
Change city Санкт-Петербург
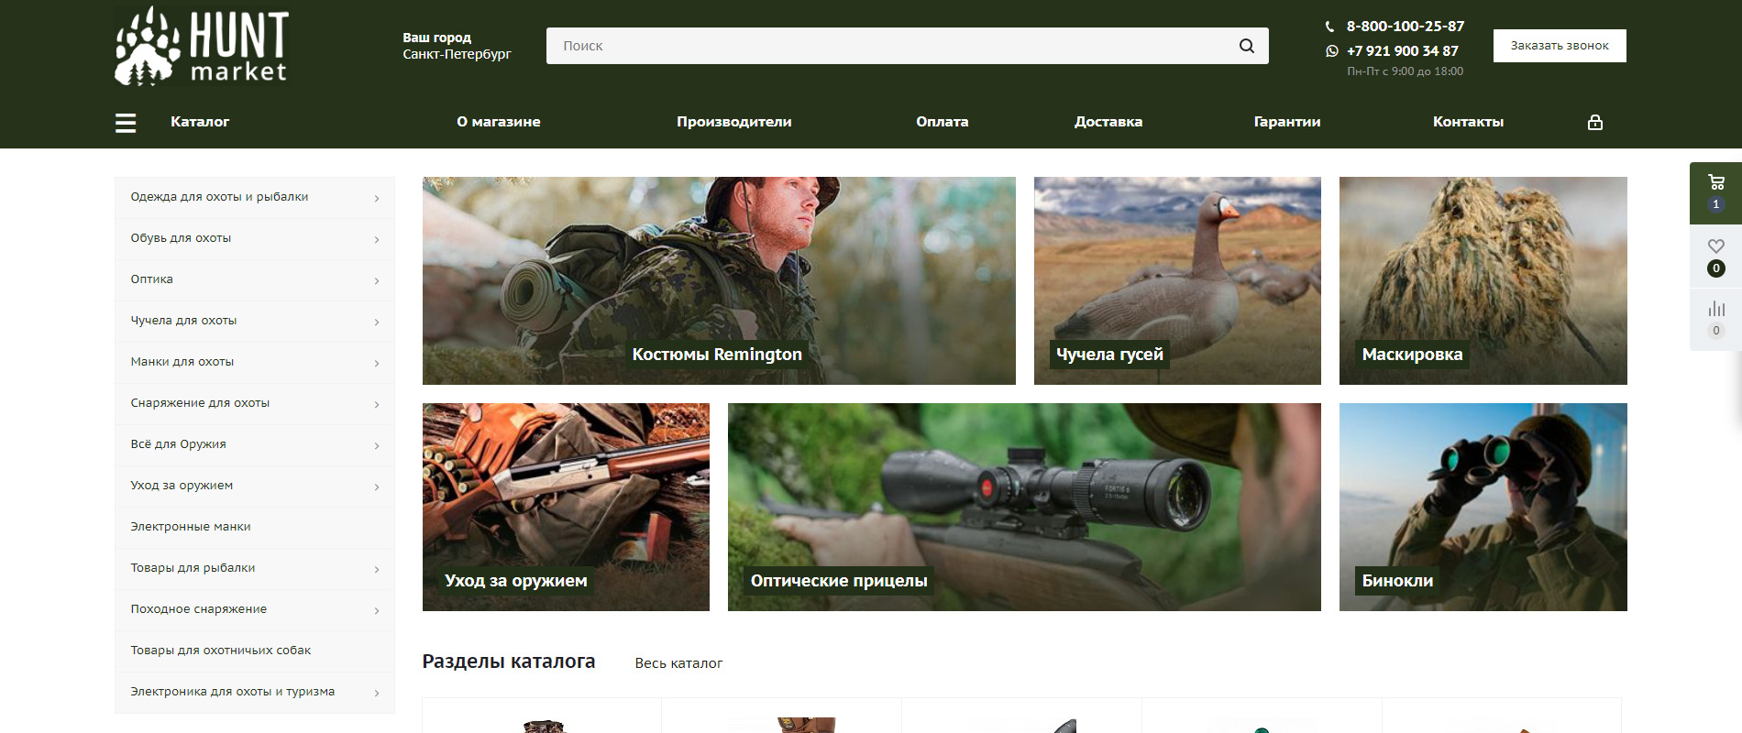tap(457, 54)
